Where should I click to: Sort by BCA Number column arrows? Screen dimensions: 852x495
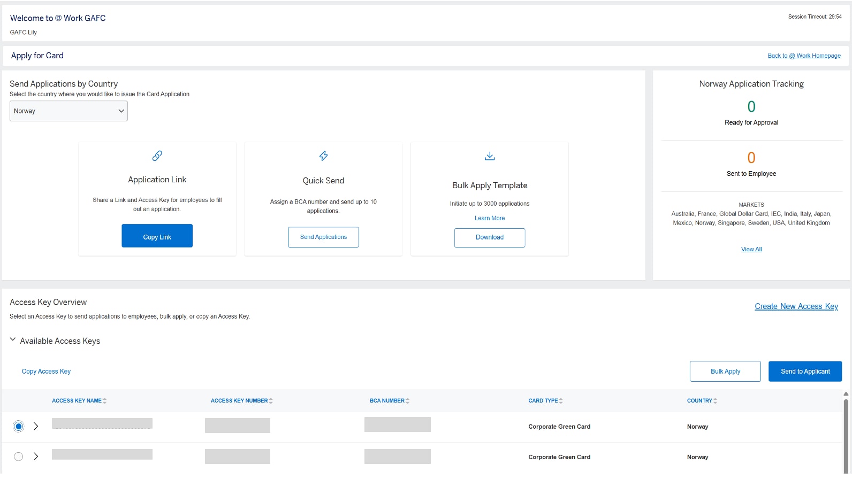[x=408, y=401]
